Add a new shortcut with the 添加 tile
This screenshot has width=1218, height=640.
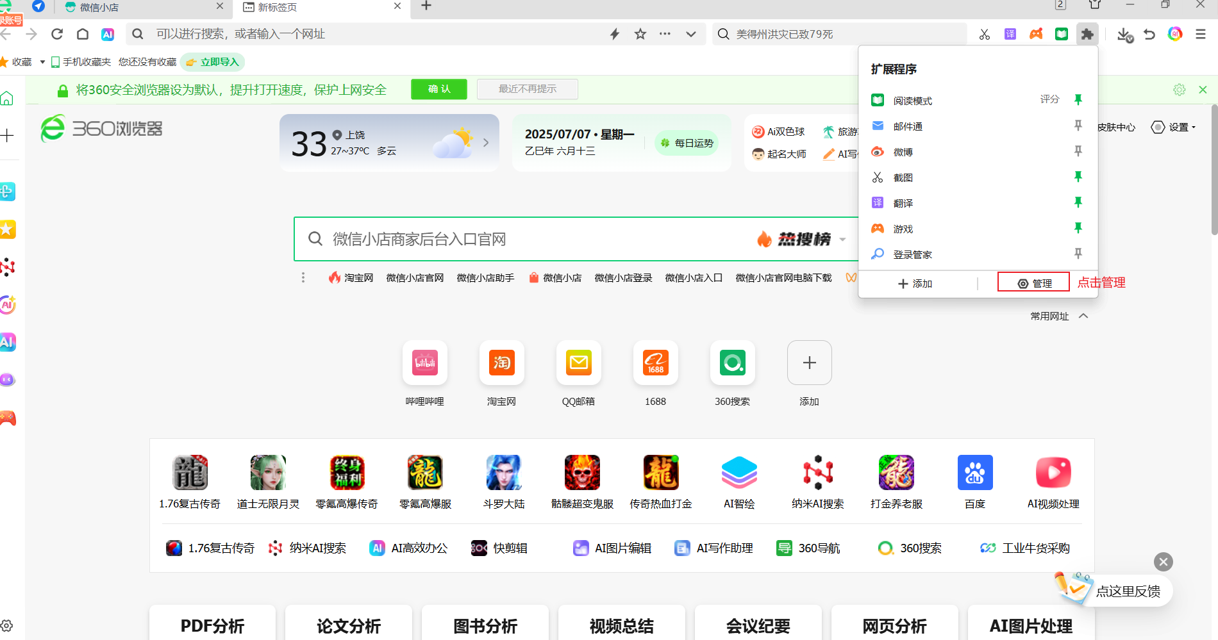pos(809,363)
